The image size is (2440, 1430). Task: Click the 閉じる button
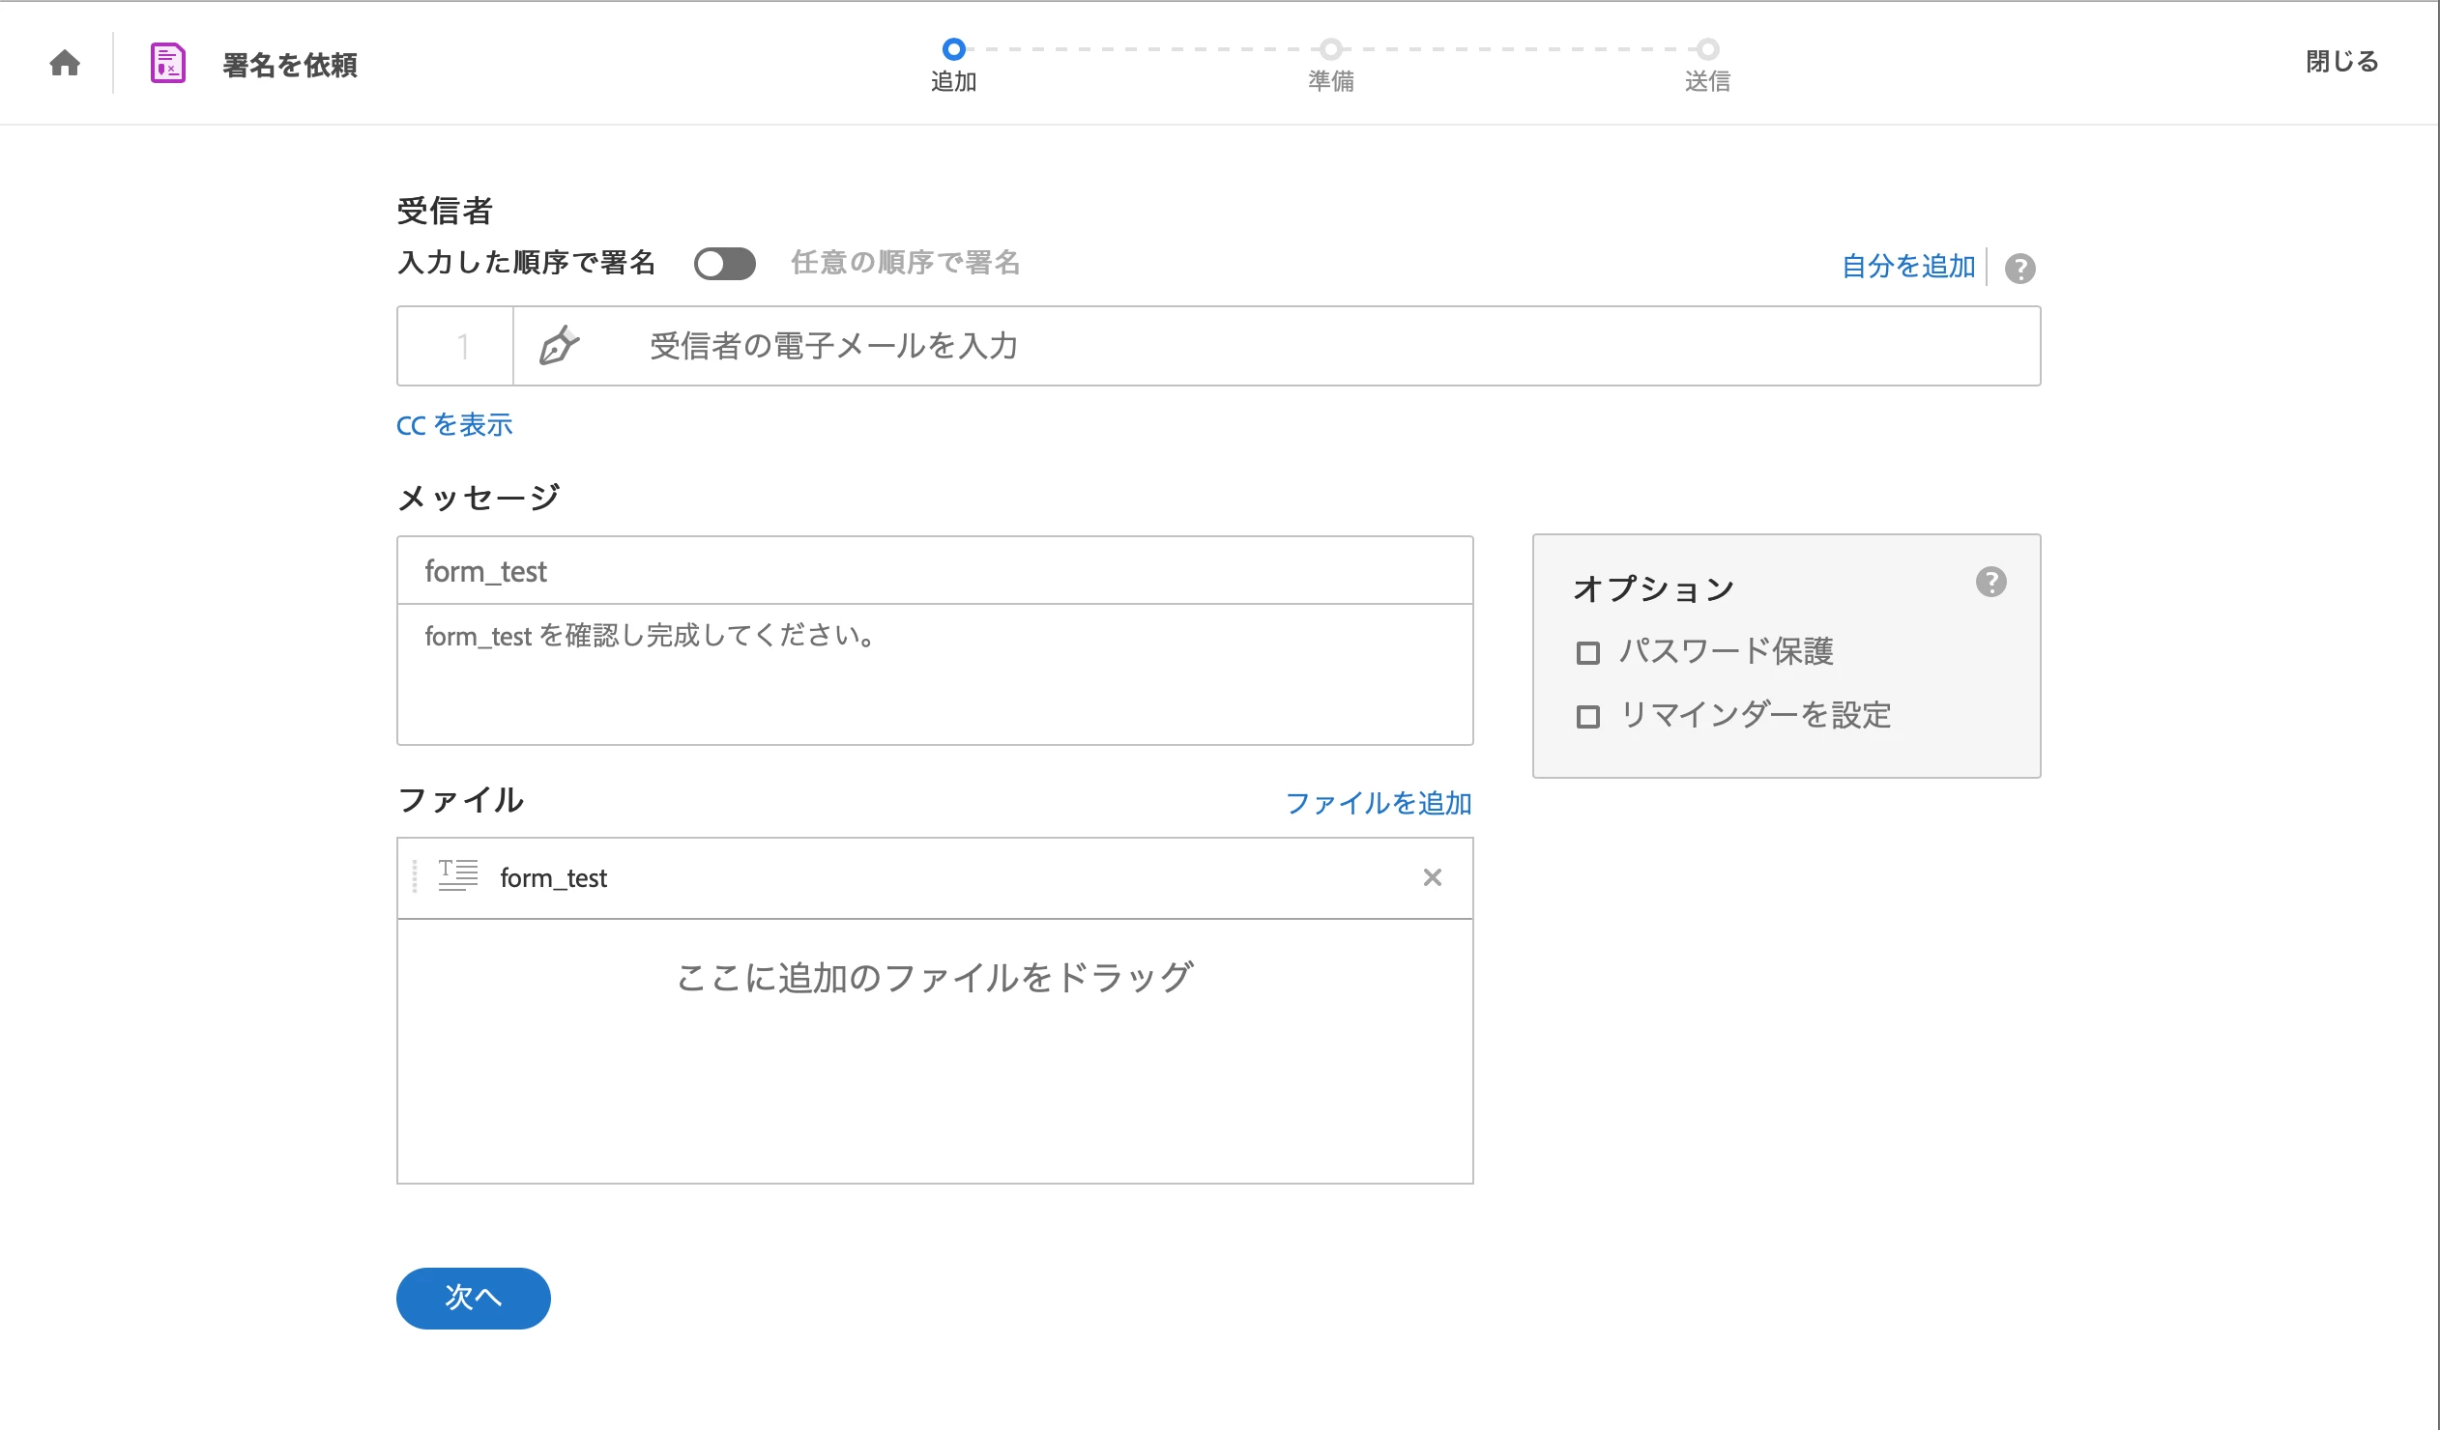point(2341,62)
